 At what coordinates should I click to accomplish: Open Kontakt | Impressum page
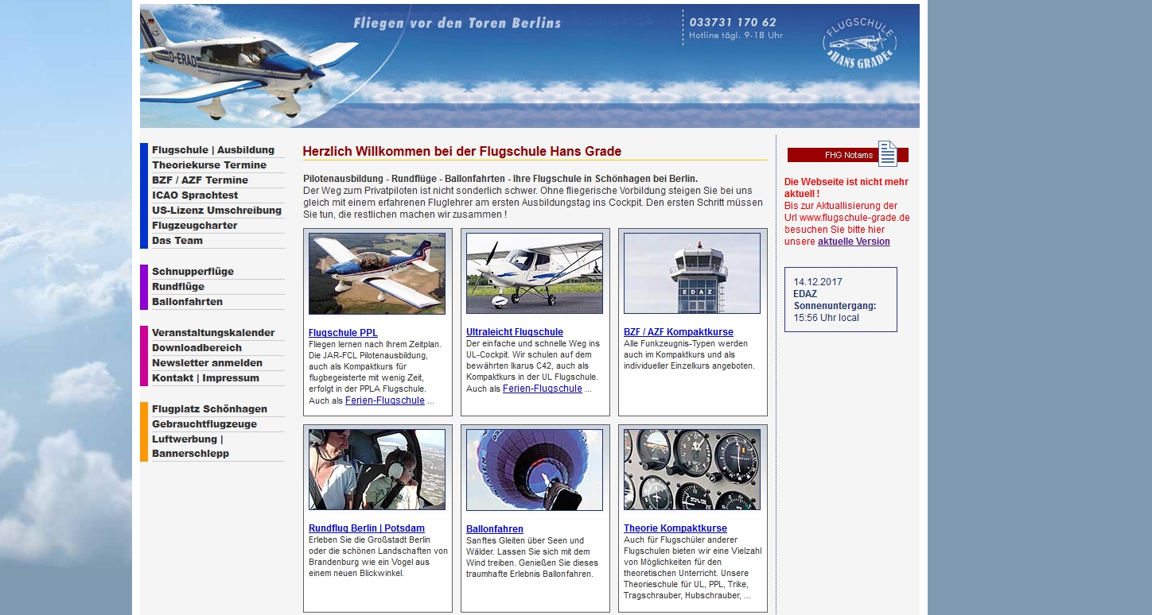[x=205, y=378]
